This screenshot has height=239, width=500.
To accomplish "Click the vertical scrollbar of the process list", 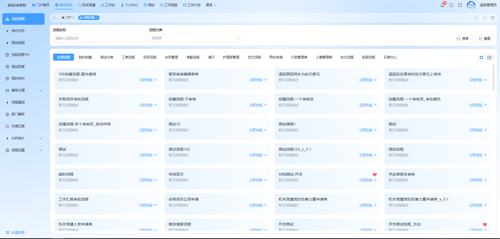I will coord(493,77).
